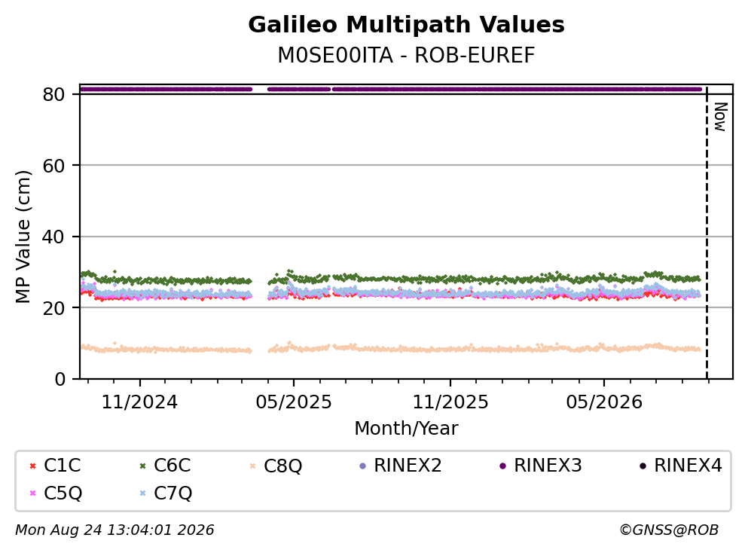
Task: Click the C1C red legend marker
Action: [32, 466]
